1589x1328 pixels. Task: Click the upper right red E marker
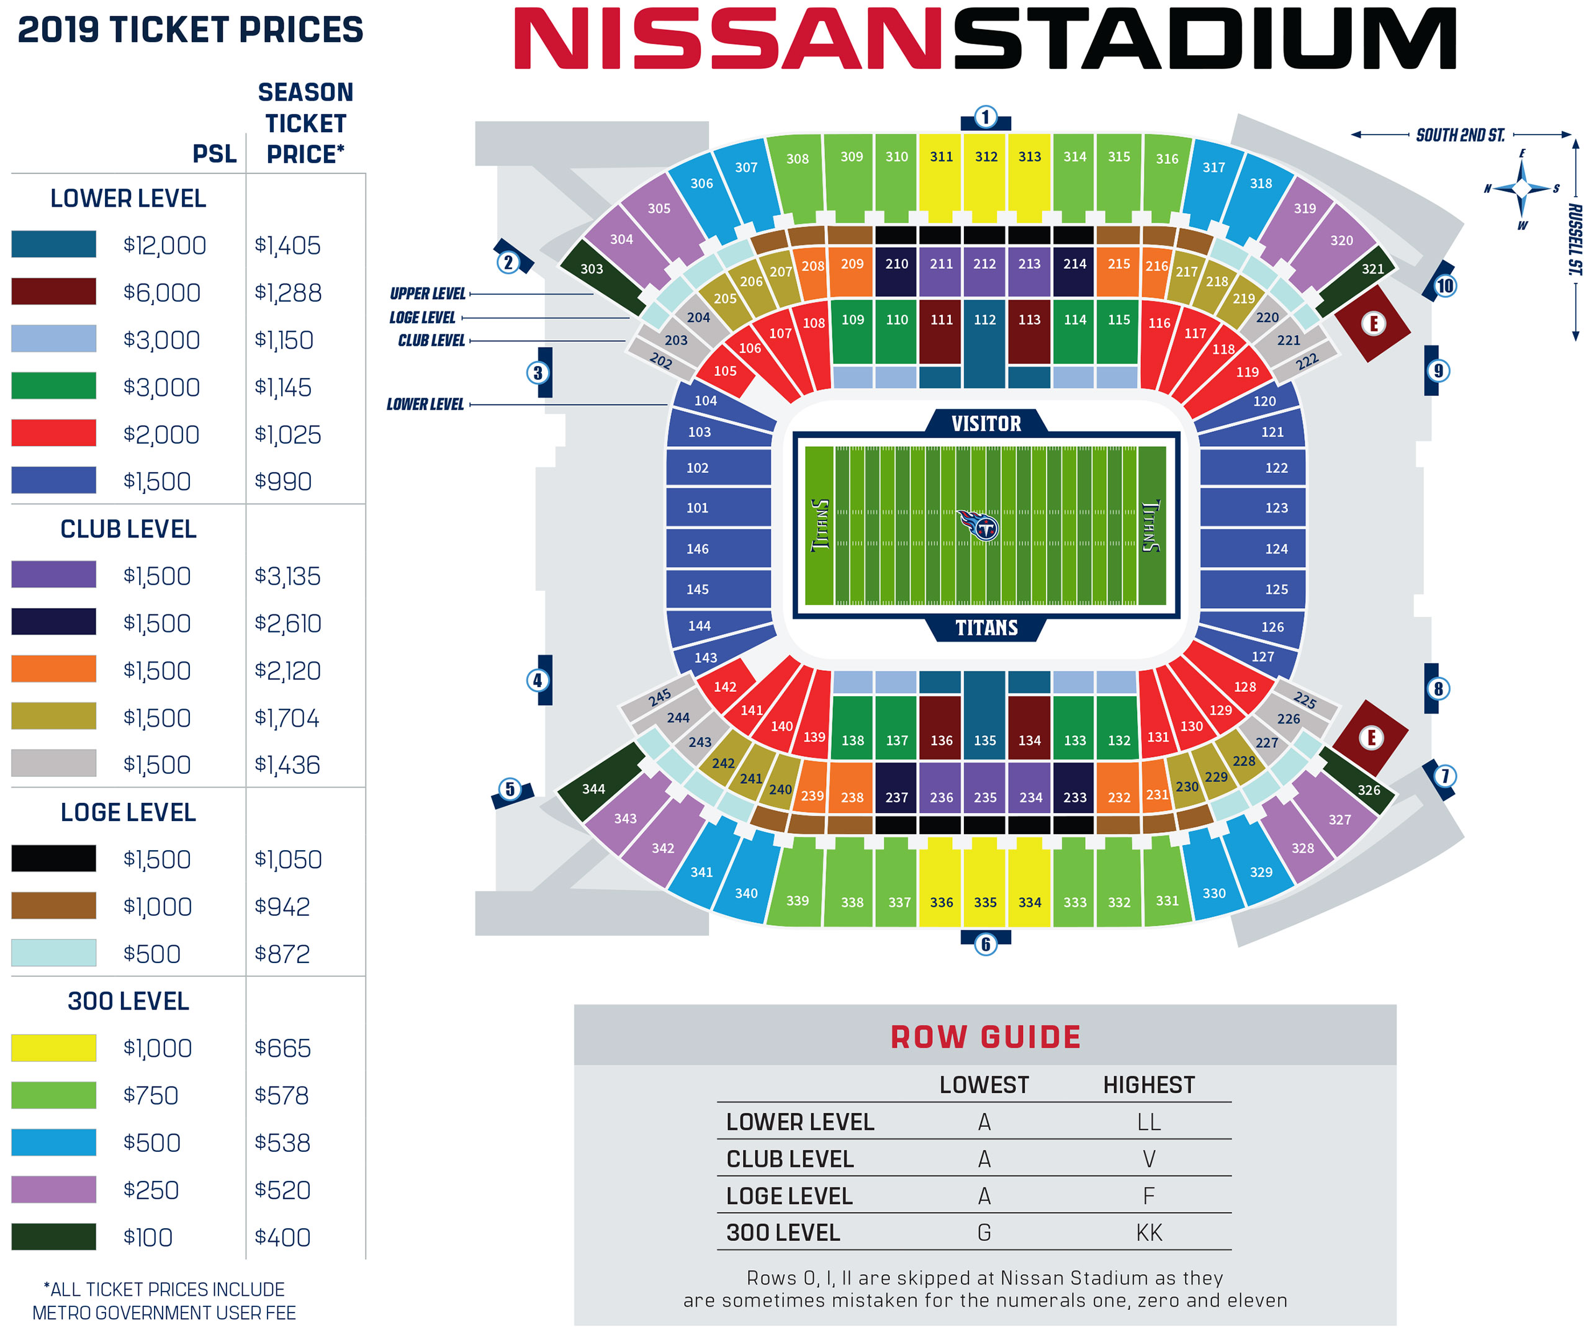tap(1374, 324)
